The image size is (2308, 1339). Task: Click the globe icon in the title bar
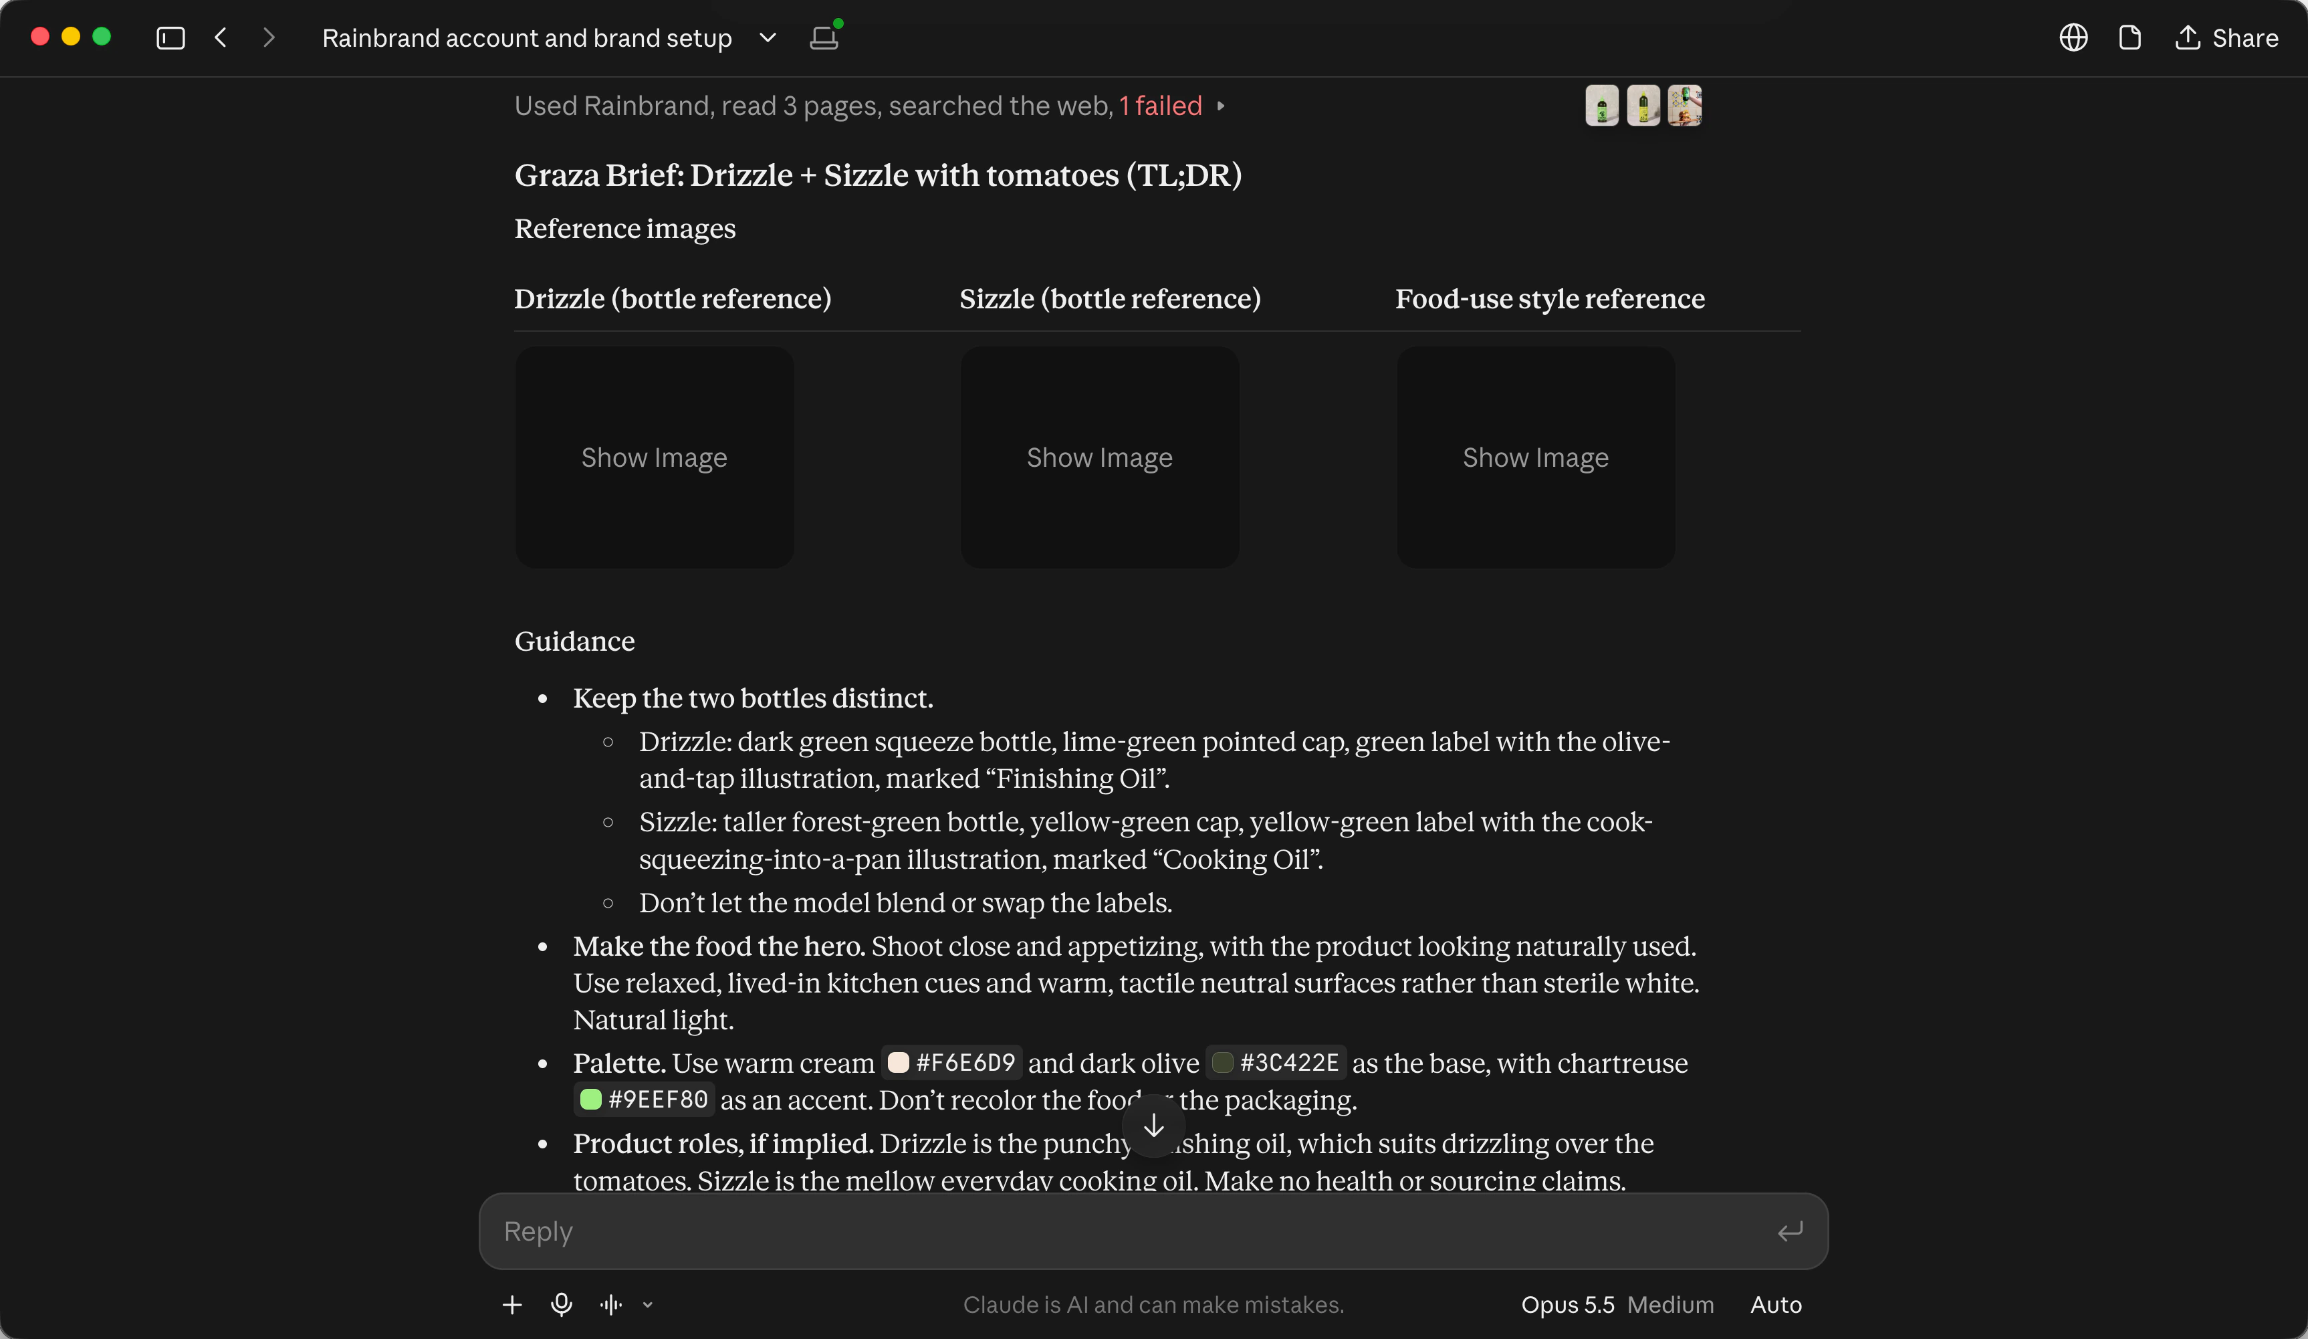click(2073, 37)
